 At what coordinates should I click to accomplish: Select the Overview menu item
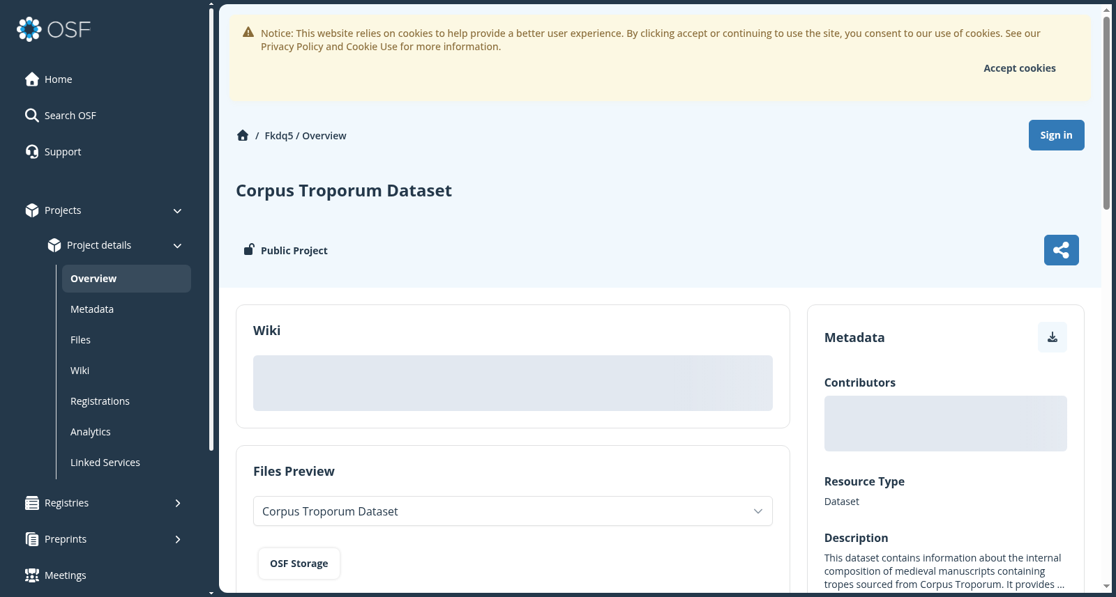126,279
